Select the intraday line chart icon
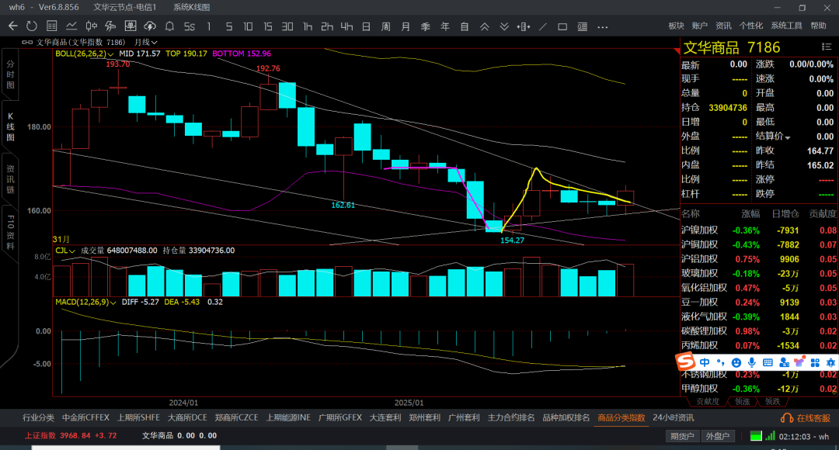The image size is (839, 450). [x=71, y=26]
